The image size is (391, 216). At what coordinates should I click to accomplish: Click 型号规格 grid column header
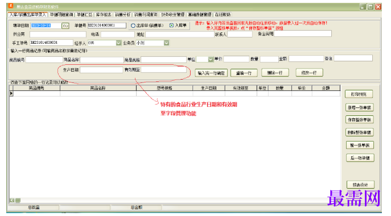point(164,88)
